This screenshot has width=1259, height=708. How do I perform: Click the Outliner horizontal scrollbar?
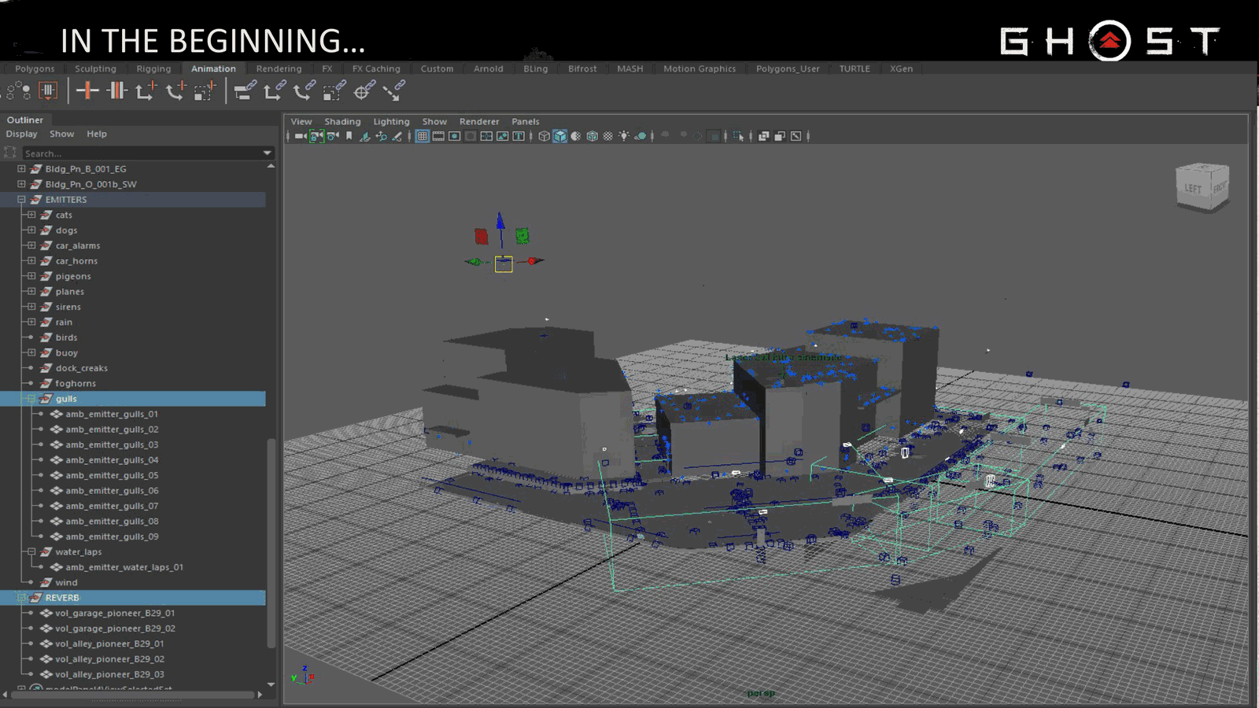click(132, 695)
